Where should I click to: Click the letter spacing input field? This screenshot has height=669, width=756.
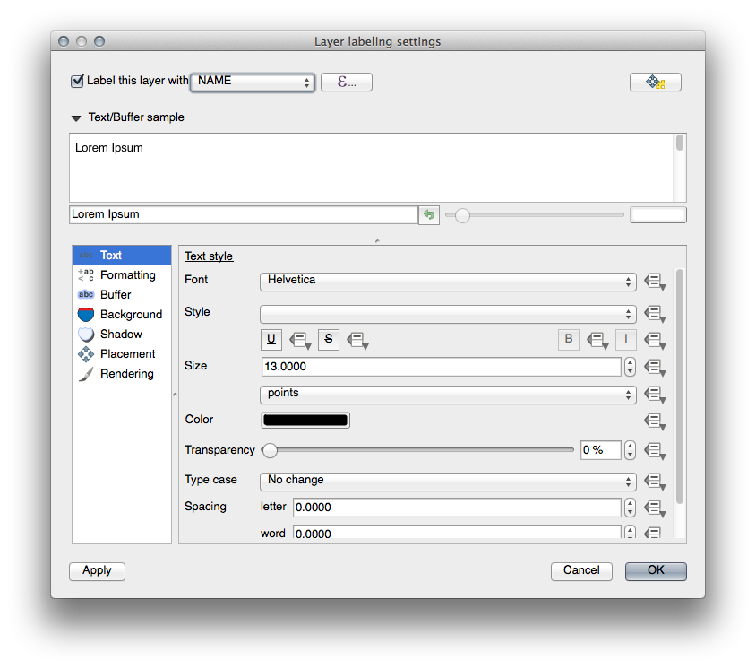pyautogui.click(x=456, y=508)
